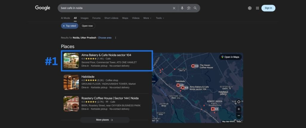
Task: Clear search text with the X icon
Action: [x=174, y=8]
